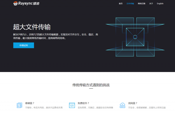
Task: Switch language via the English link
Action: click(x=160, y=4)
